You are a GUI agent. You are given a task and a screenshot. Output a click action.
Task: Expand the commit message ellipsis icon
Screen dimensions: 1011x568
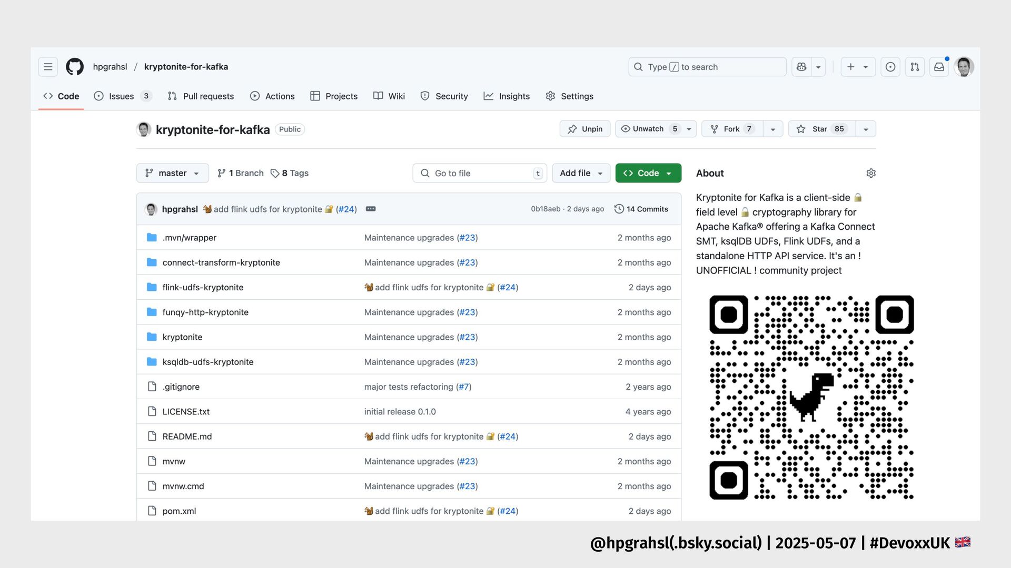371,209
